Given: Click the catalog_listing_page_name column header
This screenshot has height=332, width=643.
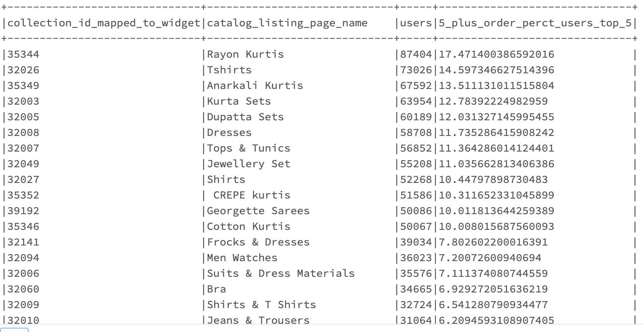Looking at the screenshot, I should (287, 23).
